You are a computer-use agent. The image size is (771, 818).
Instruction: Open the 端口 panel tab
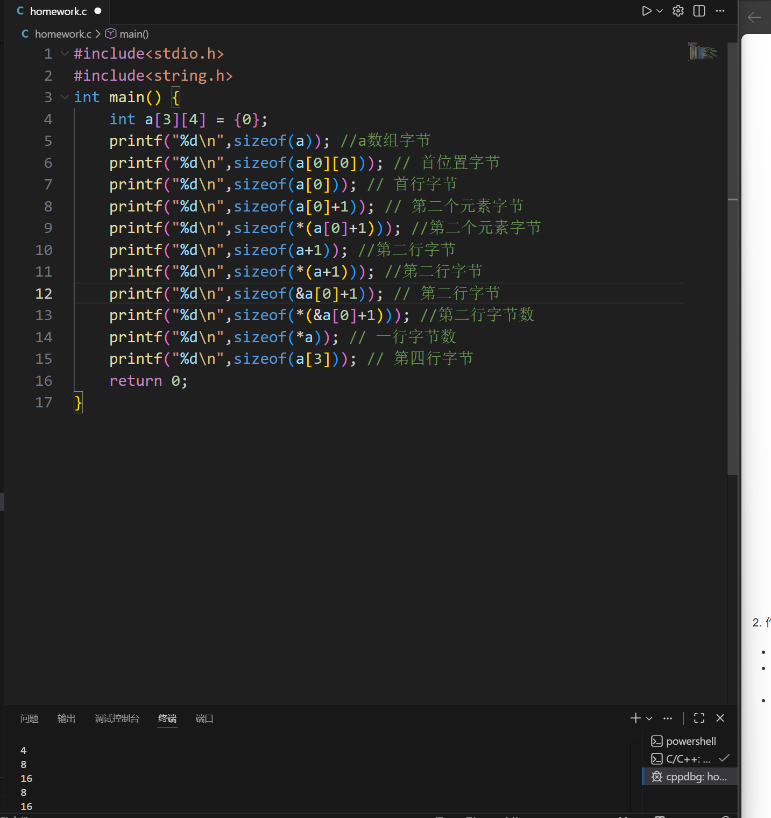[x=204, y=718]
